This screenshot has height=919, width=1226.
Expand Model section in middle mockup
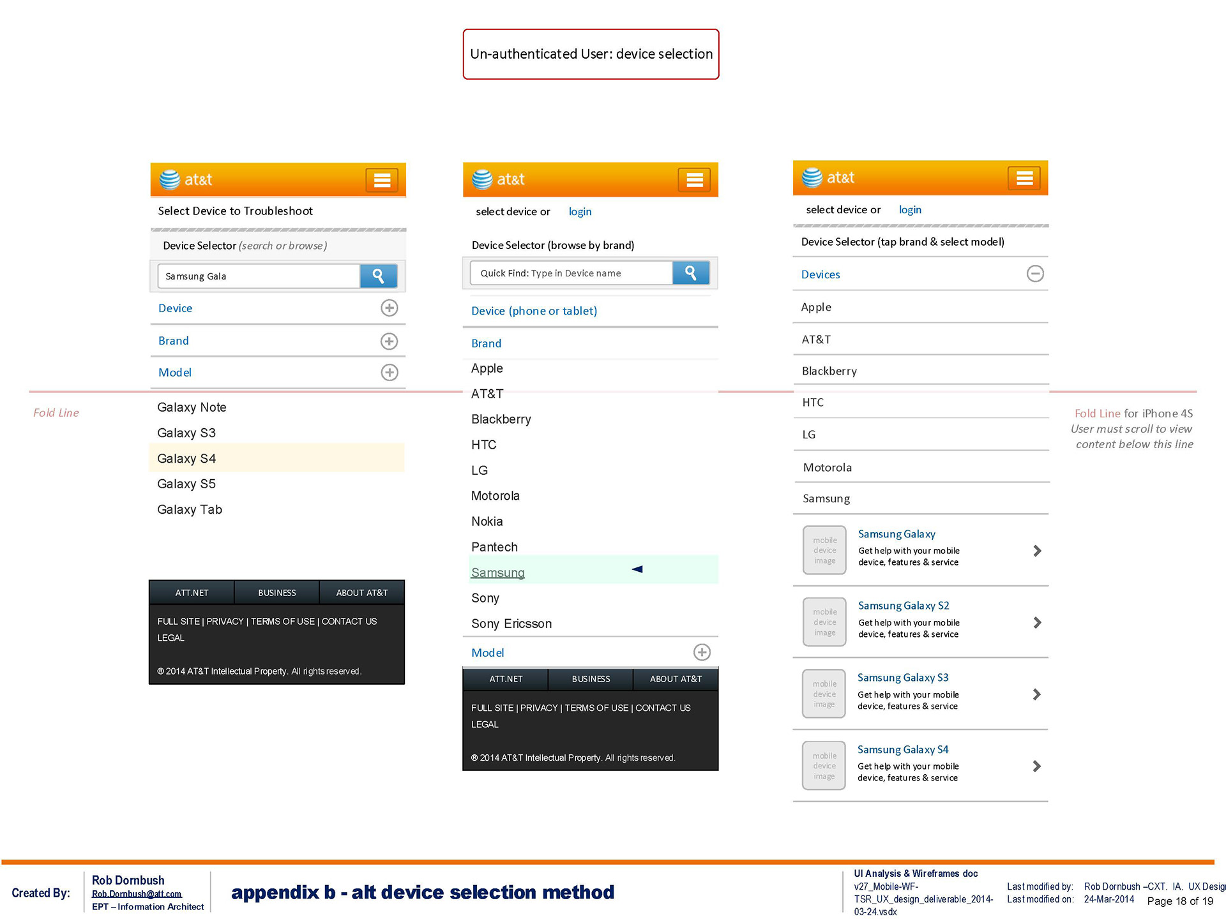pyautogui.click(x=702, y=652)
